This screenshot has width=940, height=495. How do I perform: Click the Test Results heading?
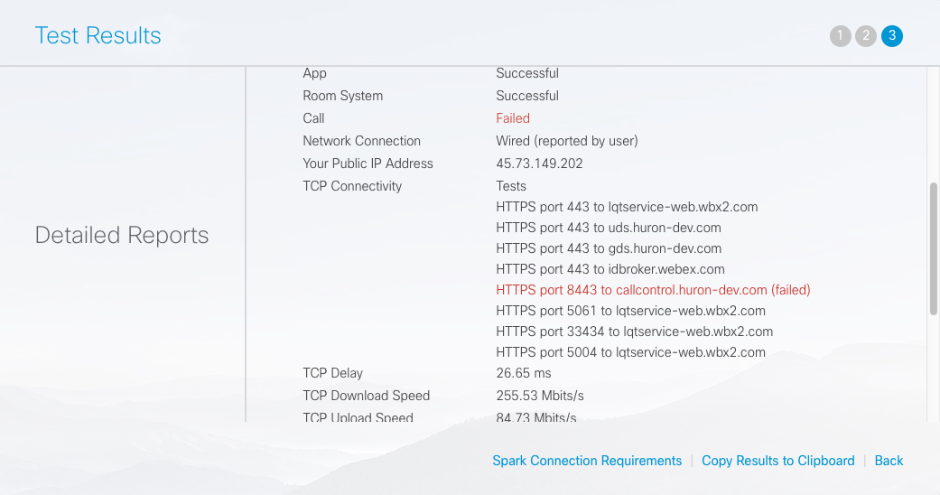point(98,35)
